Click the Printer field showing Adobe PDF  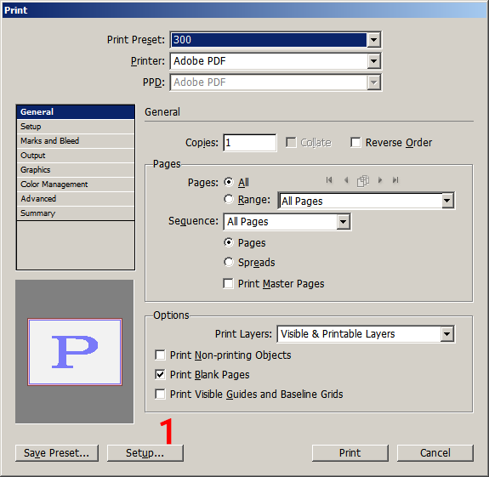269,61
